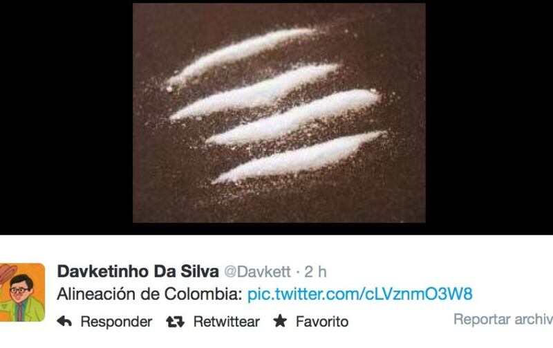Click the Responder label
The image size is (553, 348).
(116, 322)
